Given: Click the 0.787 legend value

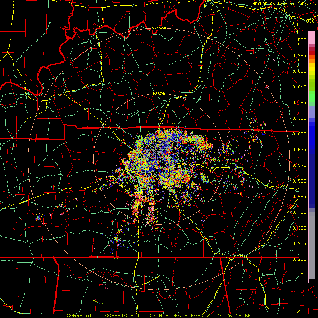Looking at the screenshot, I should 299,102.
